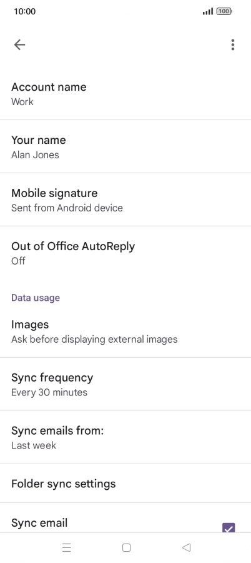
Task: Open Folder sync settings
Action: click(x=125, y=484)
